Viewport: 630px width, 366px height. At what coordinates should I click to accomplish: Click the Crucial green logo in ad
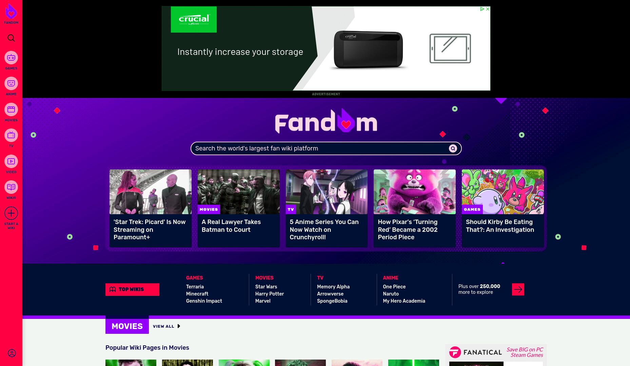click(x=194, y=19)
